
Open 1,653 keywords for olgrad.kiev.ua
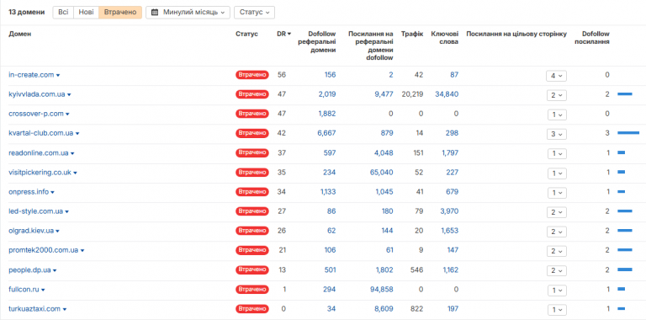tap(448, 231)
